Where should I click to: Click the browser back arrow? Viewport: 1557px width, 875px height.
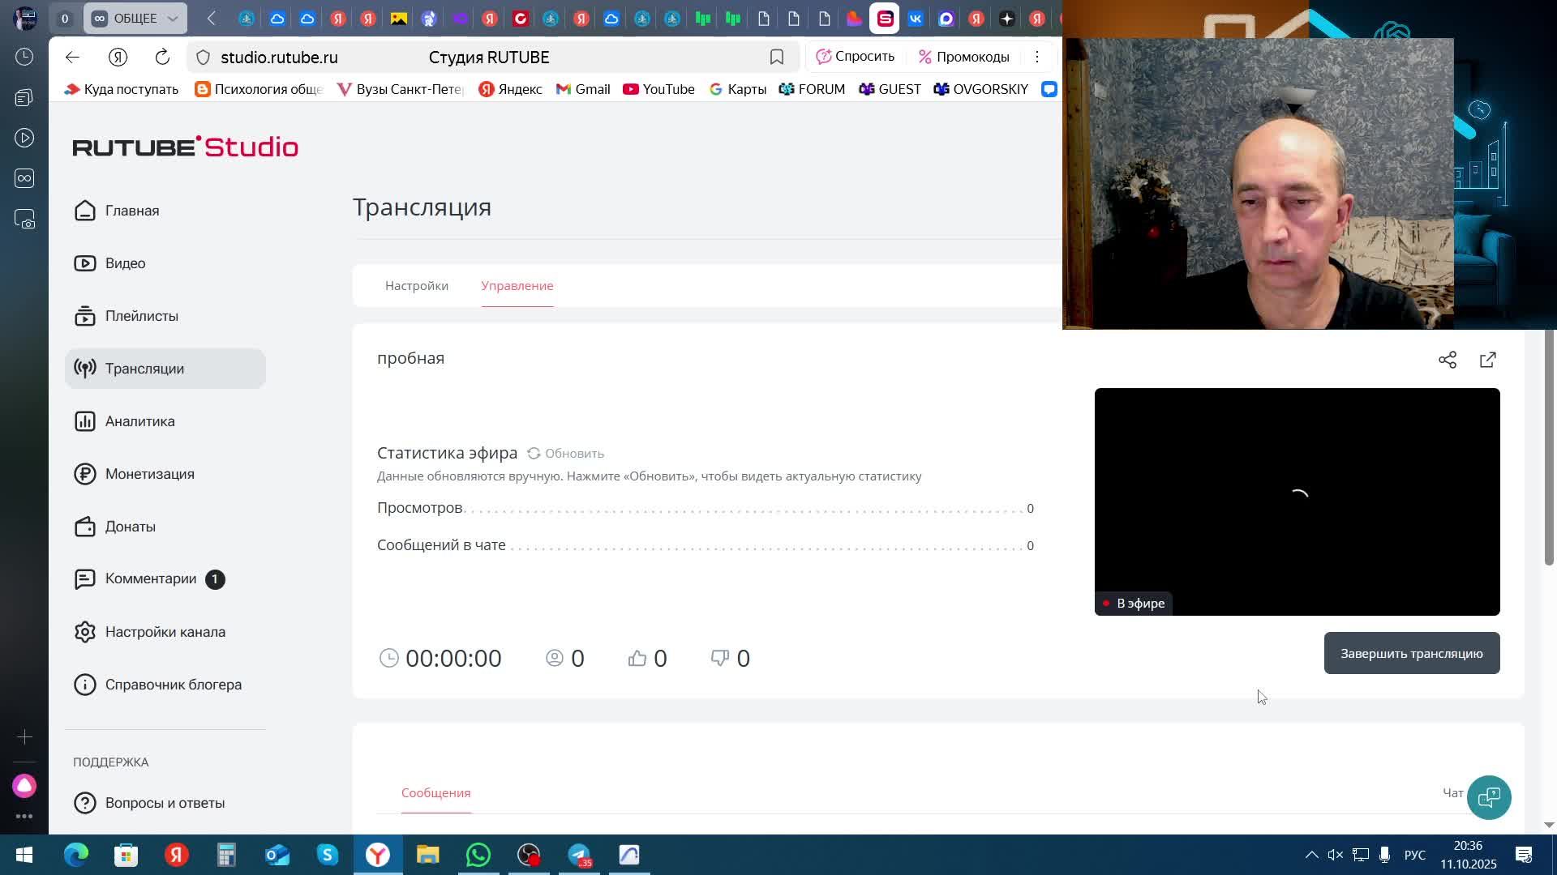click(x=72, y=57)
